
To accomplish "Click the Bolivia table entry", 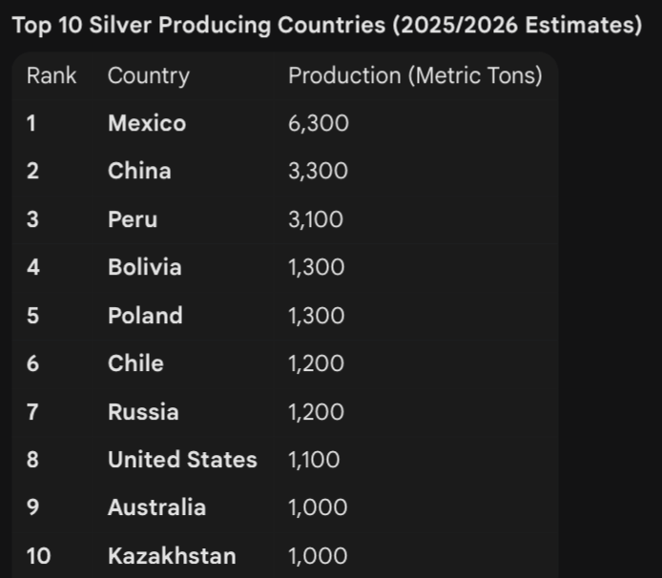I will [144, 268].
